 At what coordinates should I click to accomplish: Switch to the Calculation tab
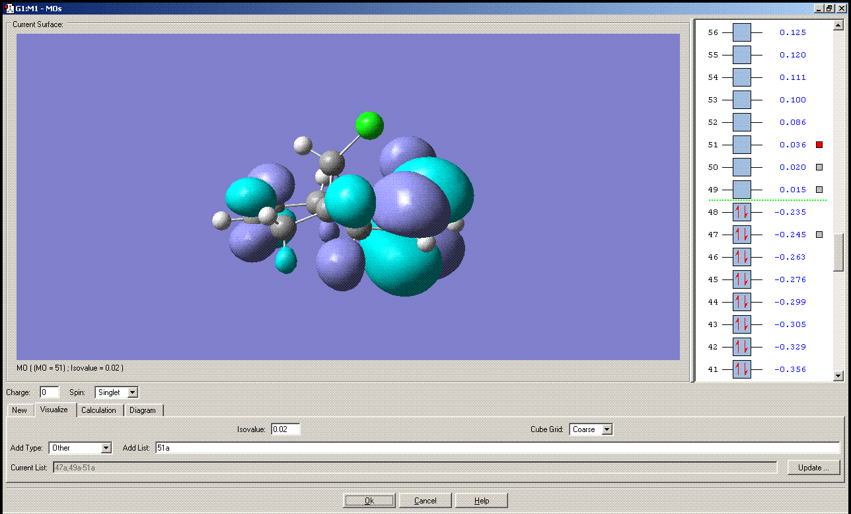pyautogui.click(x=98, y=410)
